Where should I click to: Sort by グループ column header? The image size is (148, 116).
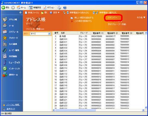[84, 33]
